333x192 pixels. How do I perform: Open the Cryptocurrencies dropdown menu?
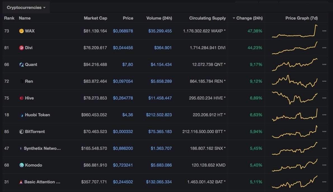point(26,8)
